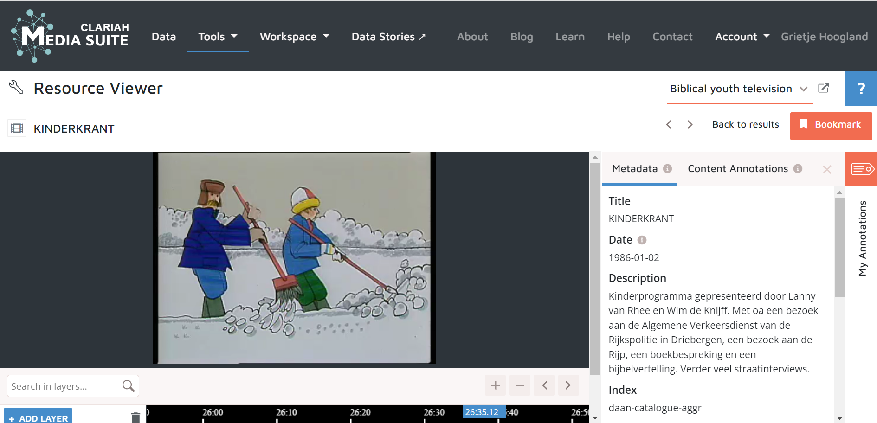The width and height of the screenshot is (877, 423).
Task: Switch to Content Annotations tab
Action: [x=738, y=169]
